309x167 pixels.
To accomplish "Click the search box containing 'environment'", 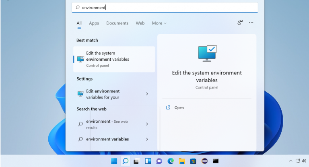I will coord(165,7).
